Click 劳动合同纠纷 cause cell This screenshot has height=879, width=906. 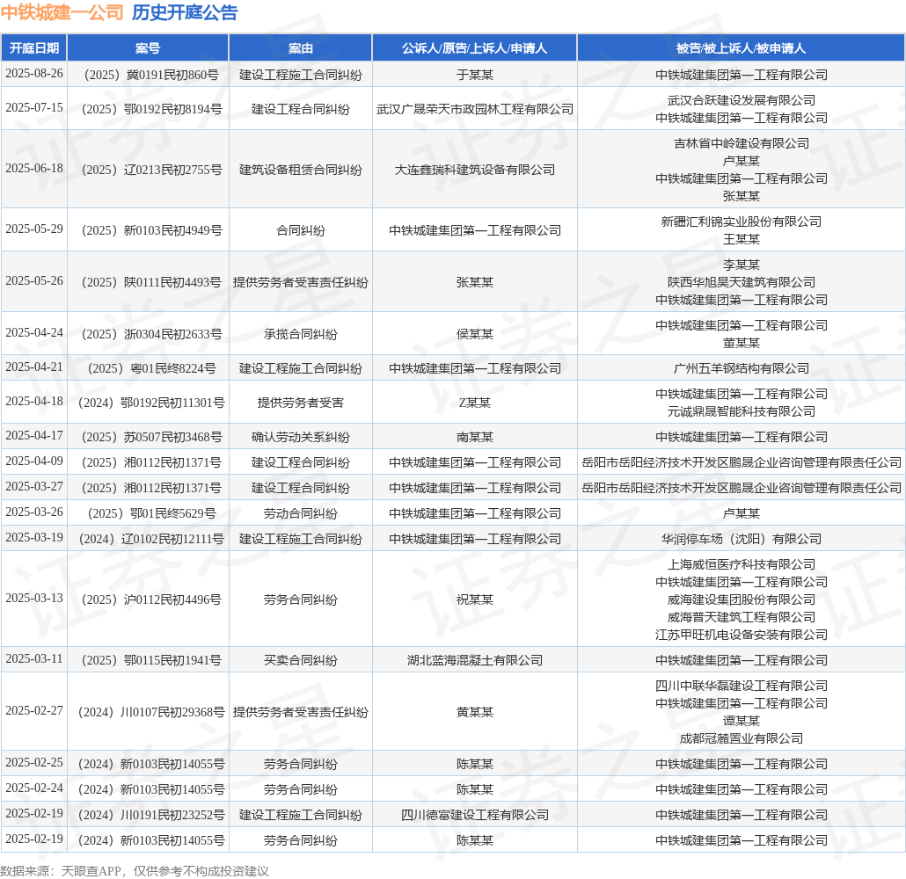coord(301,513)
